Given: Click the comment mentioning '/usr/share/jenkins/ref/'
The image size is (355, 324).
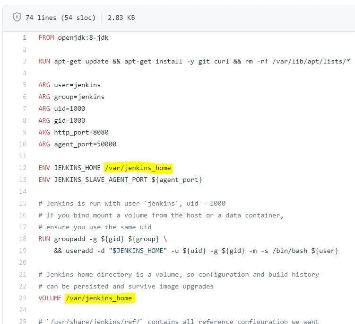Looking at the screenshot, I should pyautogui.click(x=179, y=321).
